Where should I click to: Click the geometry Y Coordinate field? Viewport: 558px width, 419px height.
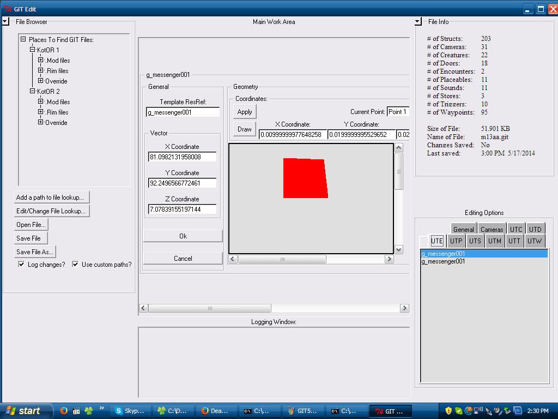coord(362,134)
